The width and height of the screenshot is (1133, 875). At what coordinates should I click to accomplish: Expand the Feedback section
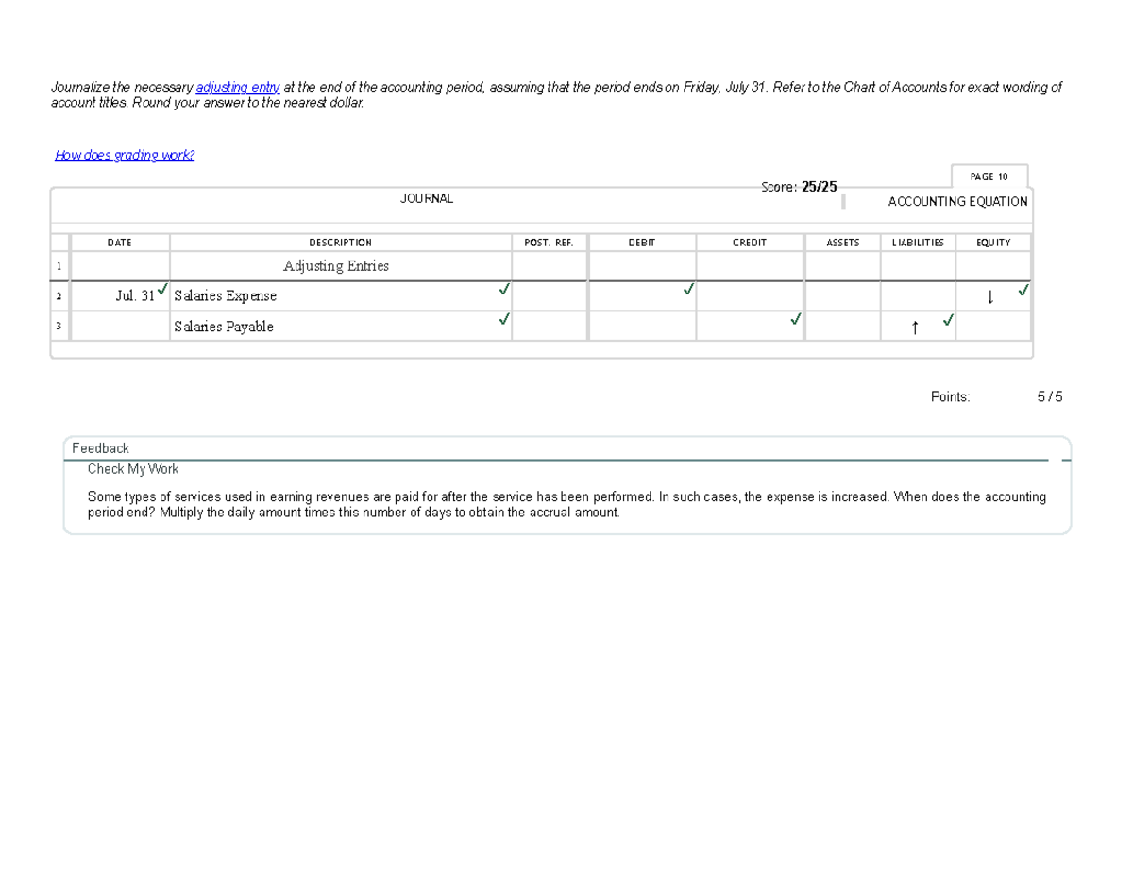100,447
